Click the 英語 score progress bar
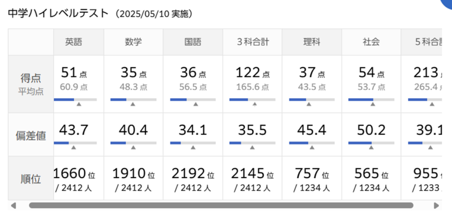This screenshot has height=213, width=452. [75, 100]
